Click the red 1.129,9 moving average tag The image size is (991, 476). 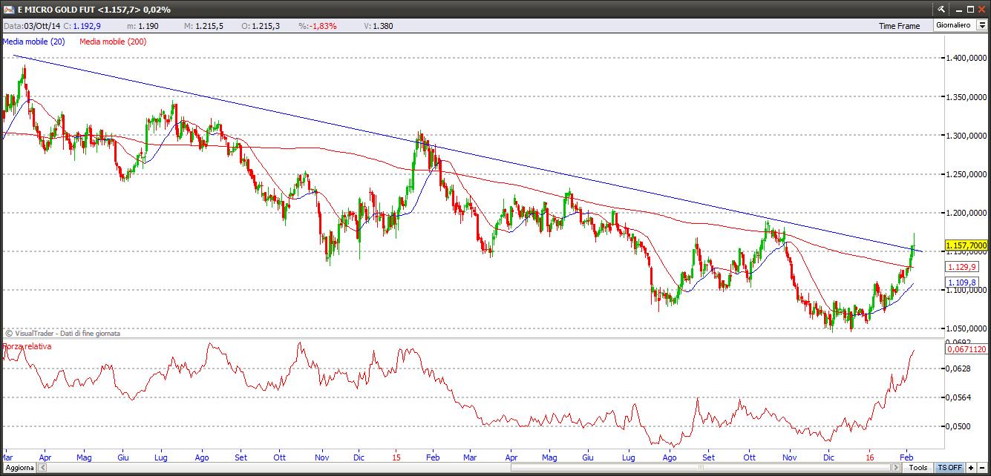click(x=961, y=267)
